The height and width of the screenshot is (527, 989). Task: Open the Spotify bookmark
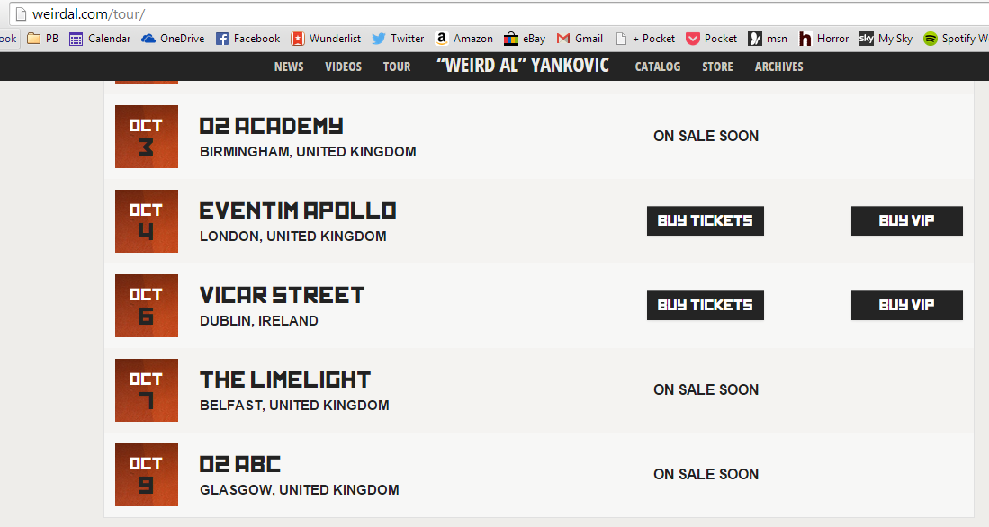pyautogui.click(x=955, y=39)
